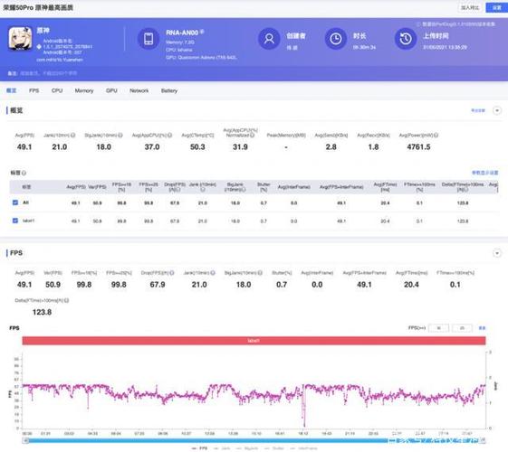Click the blue link beside FPS threshold inputs

482,328
